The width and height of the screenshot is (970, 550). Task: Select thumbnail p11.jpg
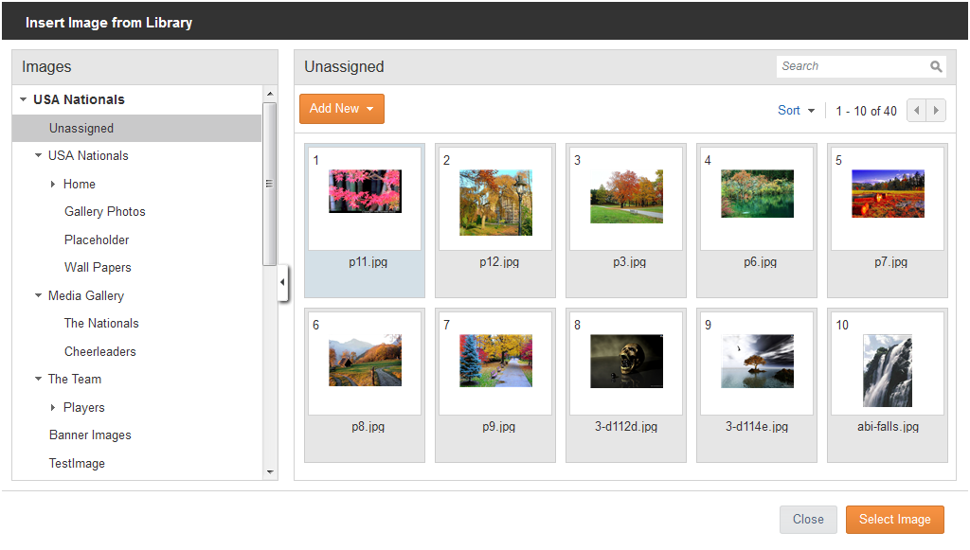pos(365,221)
